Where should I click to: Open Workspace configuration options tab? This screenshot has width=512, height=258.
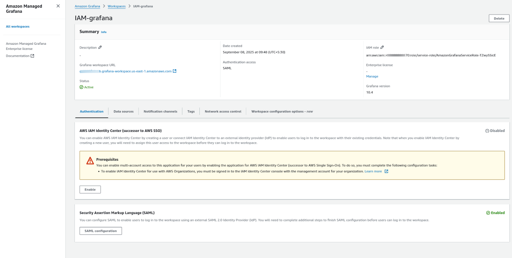282,112
